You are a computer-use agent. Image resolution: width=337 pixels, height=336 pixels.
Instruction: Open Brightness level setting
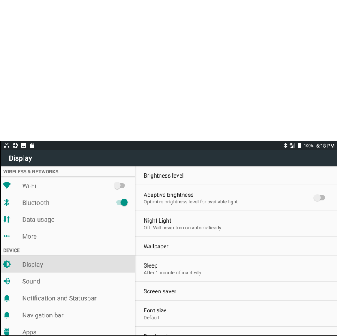pyautogui.click(x=236, y=175)
